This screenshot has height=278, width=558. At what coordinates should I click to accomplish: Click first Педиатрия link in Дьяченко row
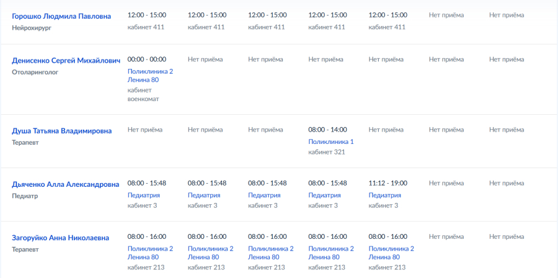[144, 195]
